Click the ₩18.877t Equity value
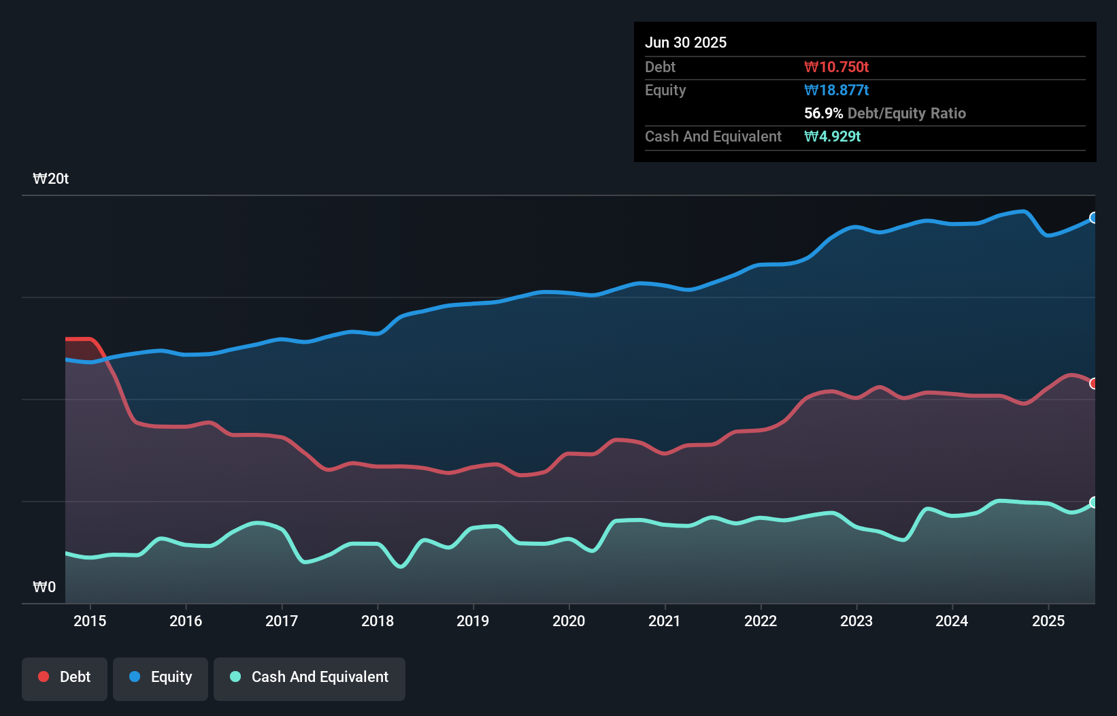The image size is (1117, 716). click(x=837, y=90)
